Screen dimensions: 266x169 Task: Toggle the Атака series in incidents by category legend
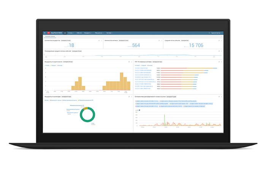point(47,100)
